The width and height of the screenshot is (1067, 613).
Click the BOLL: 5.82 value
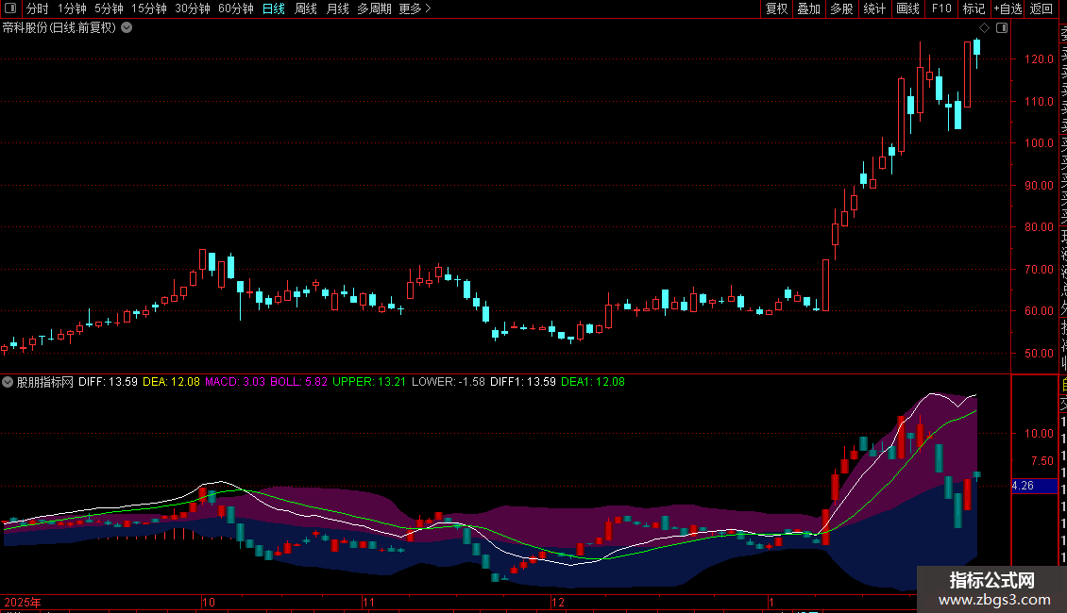point(298,382)
